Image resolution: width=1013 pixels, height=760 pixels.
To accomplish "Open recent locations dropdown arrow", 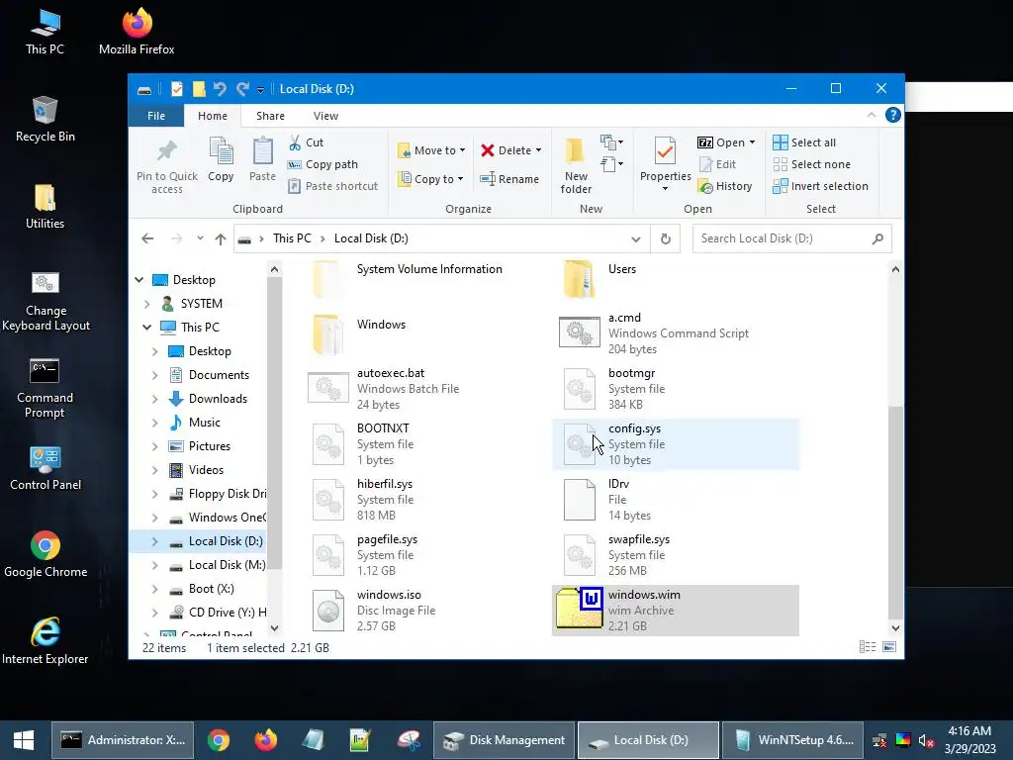I will [x=200, y=238].
